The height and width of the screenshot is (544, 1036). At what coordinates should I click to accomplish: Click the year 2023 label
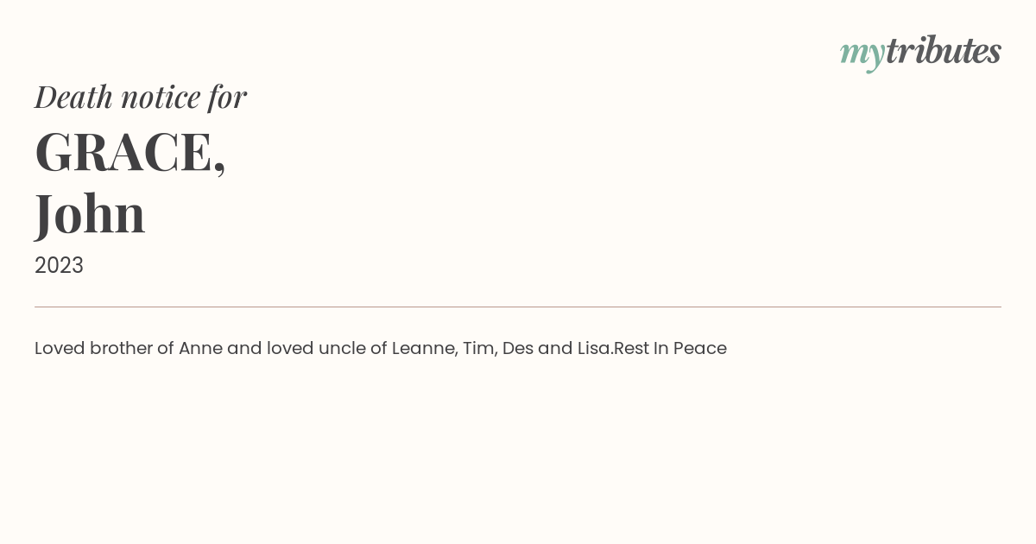(59, 265)
